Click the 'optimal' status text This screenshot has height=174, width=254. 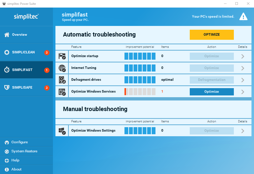coord(167,80)
